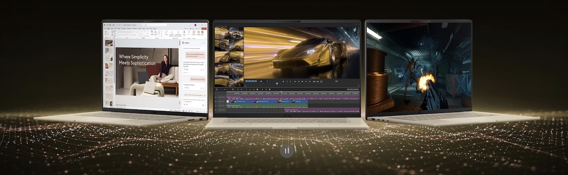Select the first slide thumbnail in PowerPoint
The width and height of the screenshot is (568, 175).
[x=109, y=43]
